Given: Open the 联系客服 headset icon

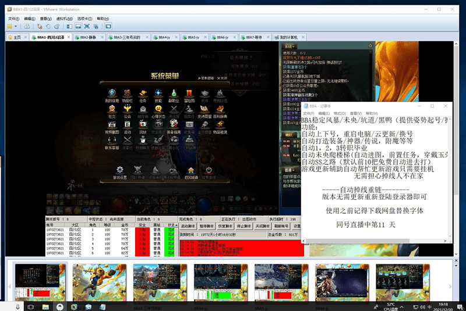Looking at the screenshot, I should point(112,142).
